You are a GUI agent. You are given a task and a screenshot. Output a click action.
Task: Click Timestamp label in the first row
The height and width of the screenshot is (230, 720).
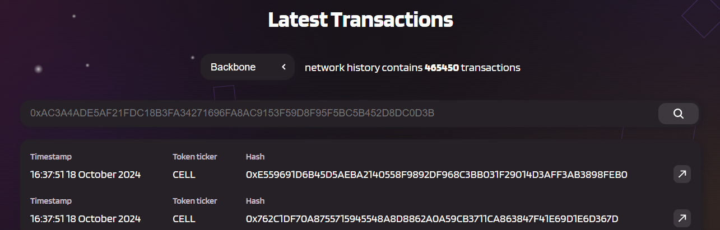tap(51, 157)
